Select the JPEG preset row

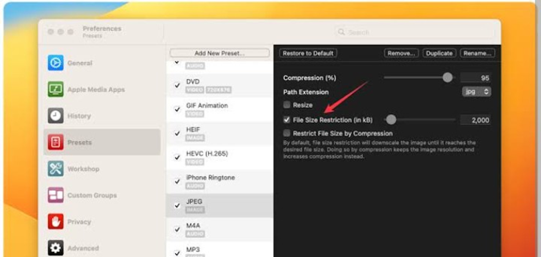click(x=220, y=205)
